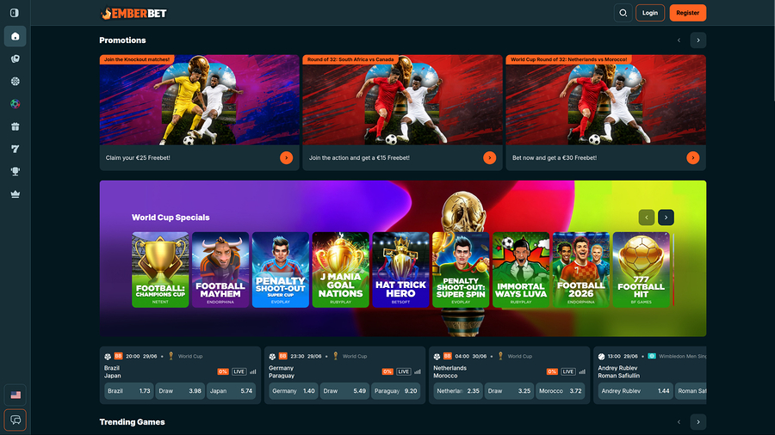
Task: Open the Brazil vs Japan match names
Action: [x=113, y=372]
